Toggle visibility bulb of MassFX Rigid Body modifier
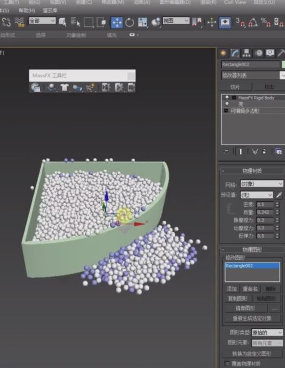The height and width of the screenshot is (368, 285). click(x=227, y=98)
